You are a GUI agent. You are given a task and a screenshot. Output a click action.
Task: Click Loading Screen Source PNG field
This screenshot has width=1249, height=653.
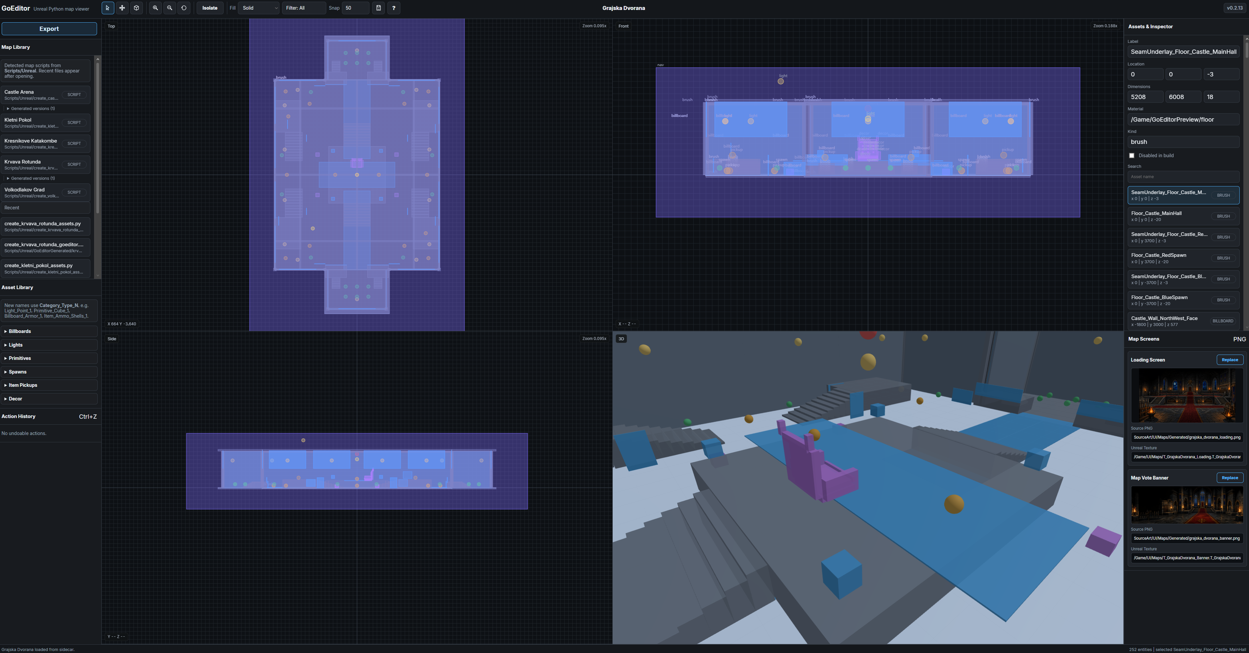[1187, 437]
